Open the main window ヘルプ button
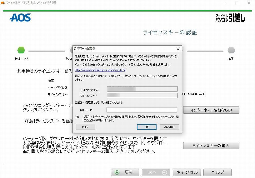The image size is (255, 178). pyautogui.click(x=217, y=172)
